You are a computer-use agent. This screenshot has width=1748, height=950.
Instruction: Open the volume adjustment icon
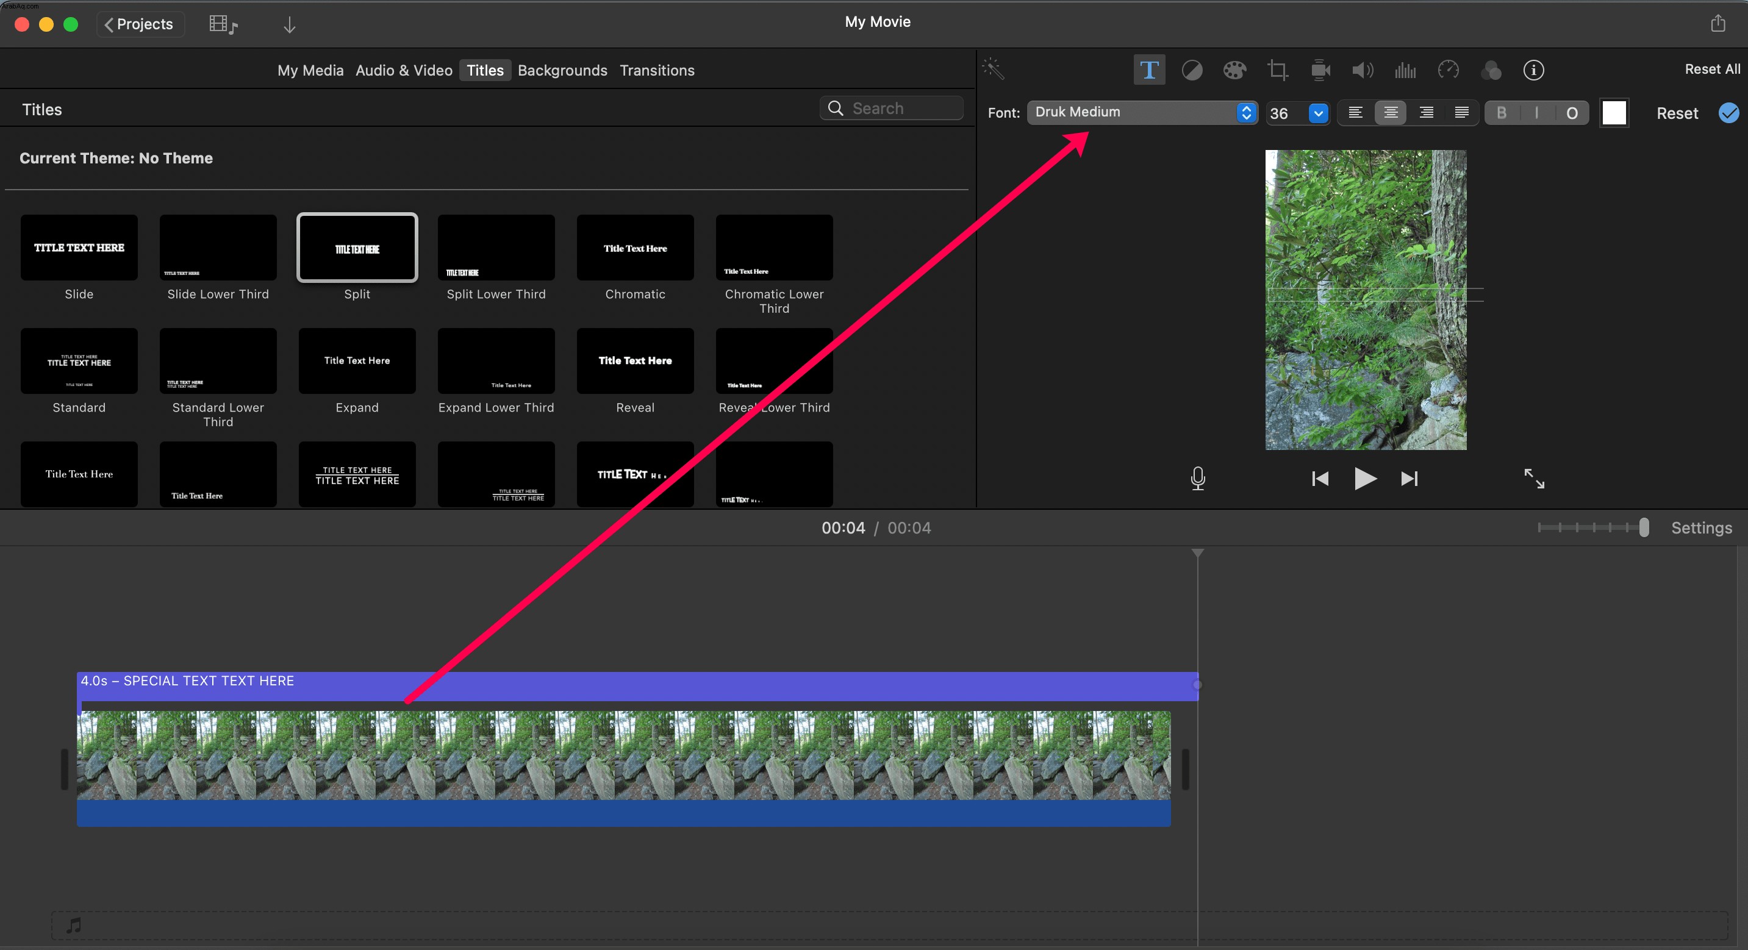[1363, 70]
